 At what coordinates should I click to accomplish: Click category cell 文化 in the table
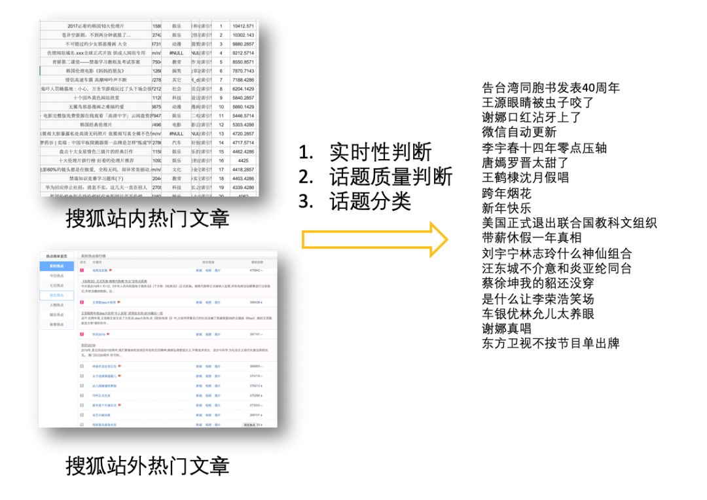point(177,170)
